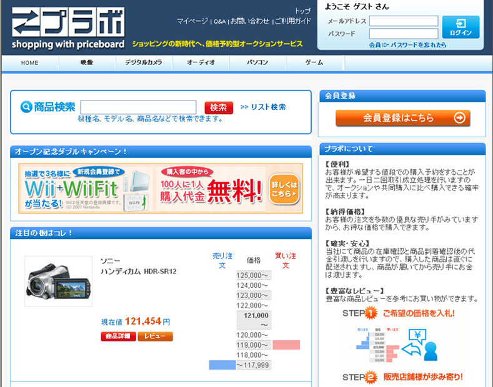Viewport: 493px width, 387px height.
Task: Click the 【納得価格】 heading text
Action: tap(346, 212)
